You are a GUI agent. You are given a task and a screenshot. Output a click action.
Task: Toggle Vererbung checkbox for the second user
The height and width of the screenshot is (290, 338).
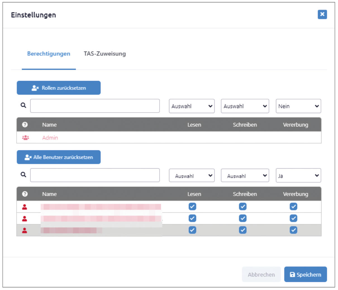(293, 218)
